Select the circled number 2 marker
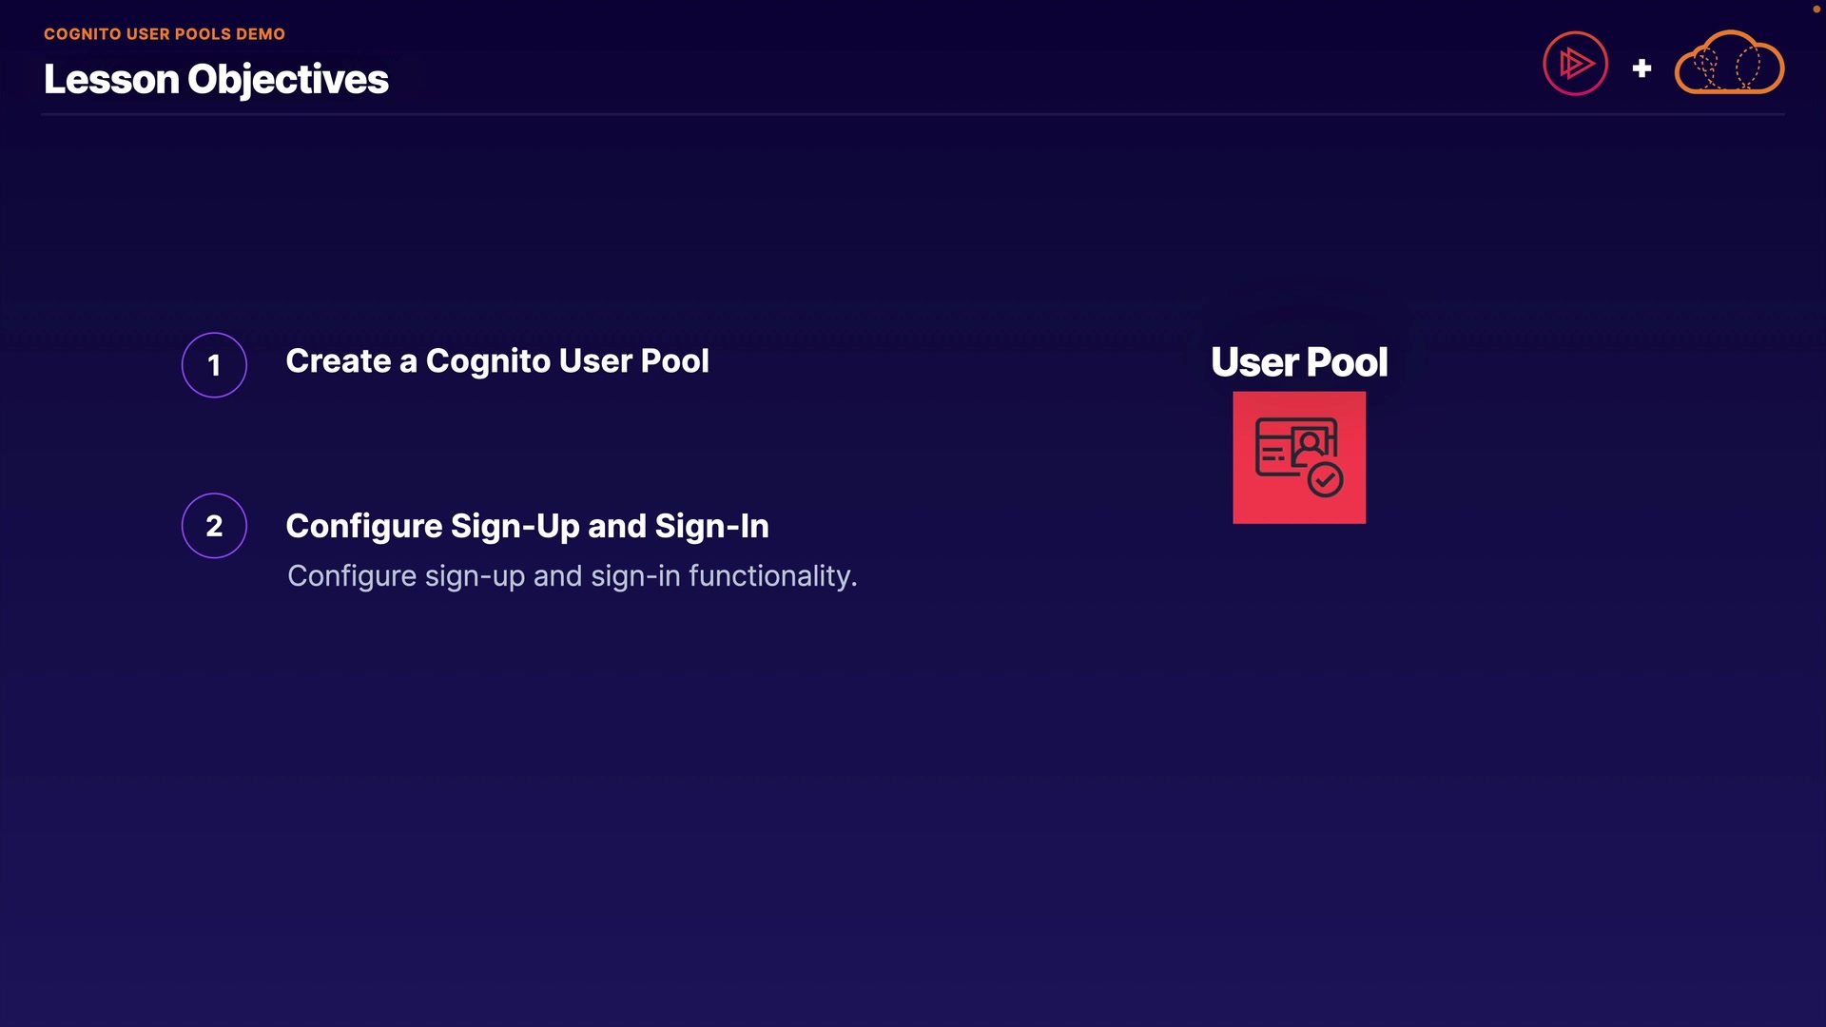The width and height of the screenshot is (1826, 1027). tap(214, 526)
